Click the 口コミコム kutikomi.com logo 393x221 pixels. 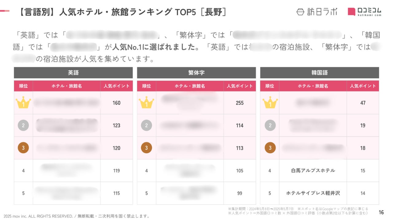(x=365, y=12)
